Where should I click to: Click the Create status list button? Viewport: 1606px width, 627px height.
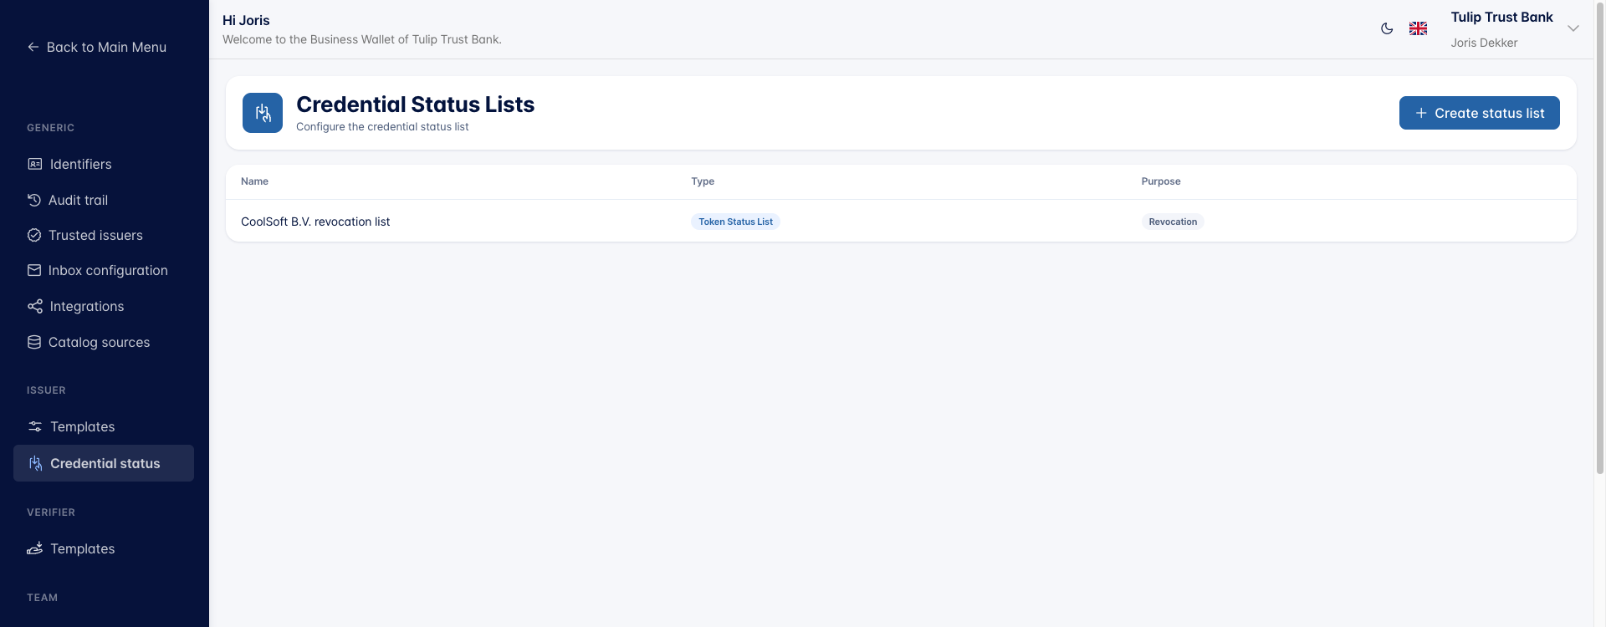(1479, 113)
